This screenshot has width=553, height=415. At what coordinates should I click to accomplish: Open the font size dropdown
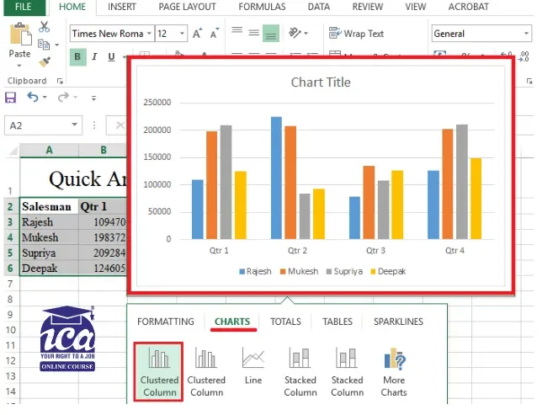pos(182,34)
